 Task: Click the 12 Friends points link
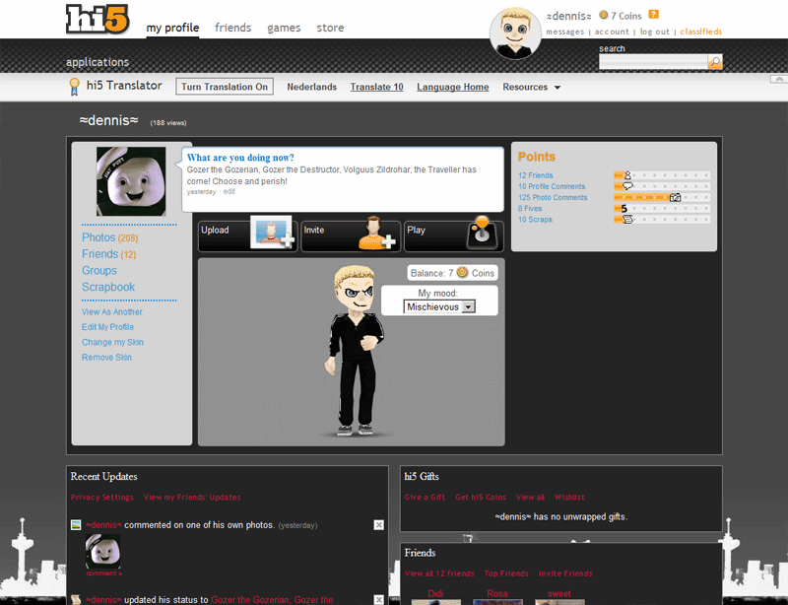pos(535,175)
